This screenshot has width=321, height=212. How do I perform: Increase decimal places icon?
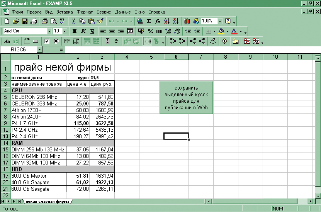168,31
